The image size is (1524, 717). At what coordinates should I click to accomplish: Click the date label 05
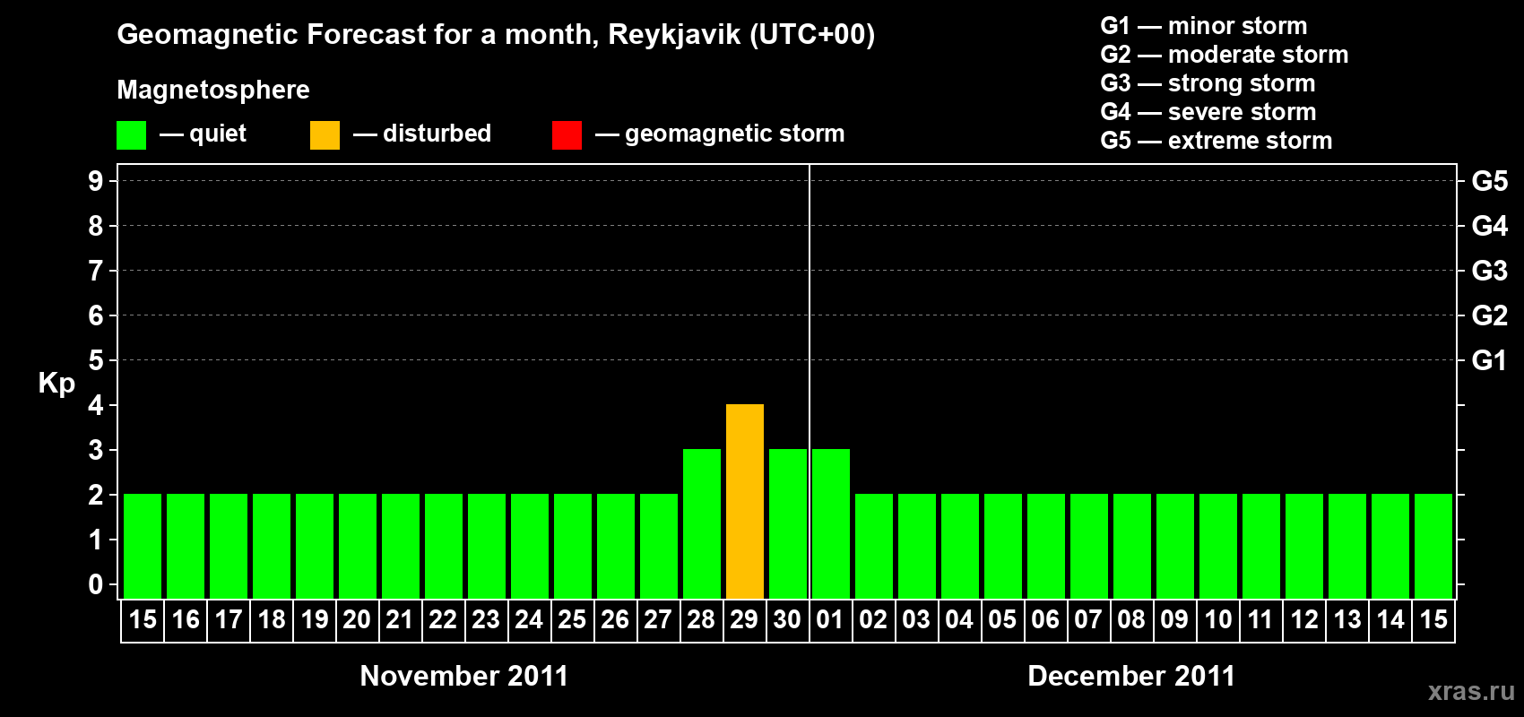coord(1002,619)
